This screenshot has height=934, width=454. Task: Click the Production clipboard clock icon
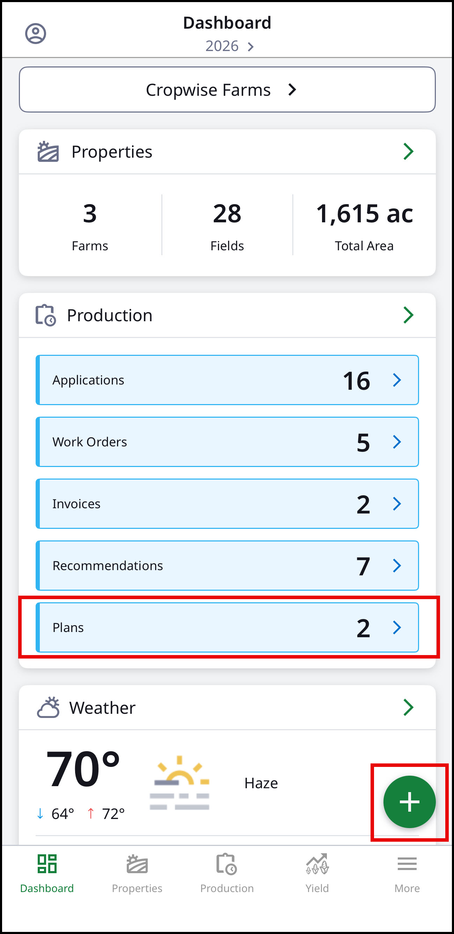click(x=46, y=315)
